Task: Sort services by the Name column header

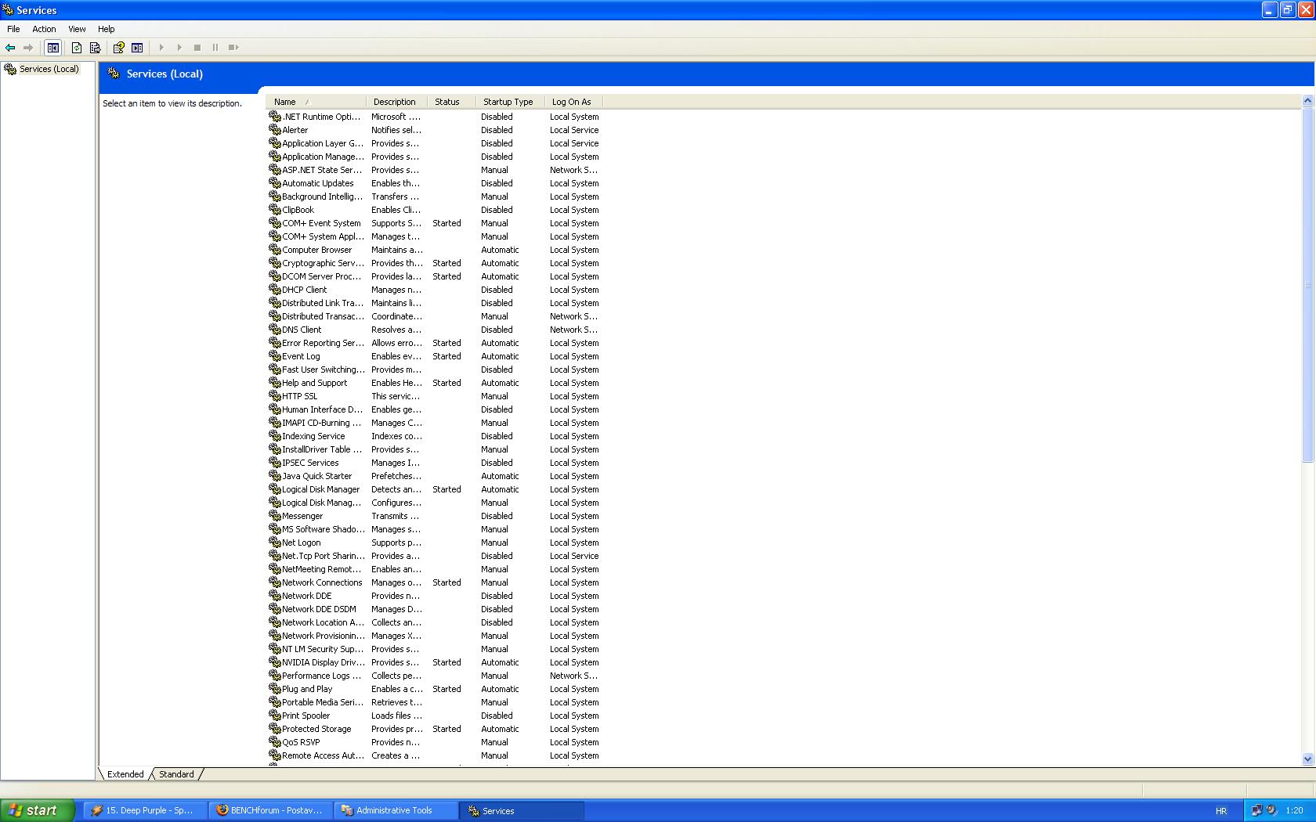Action: [x=285, y=102]
